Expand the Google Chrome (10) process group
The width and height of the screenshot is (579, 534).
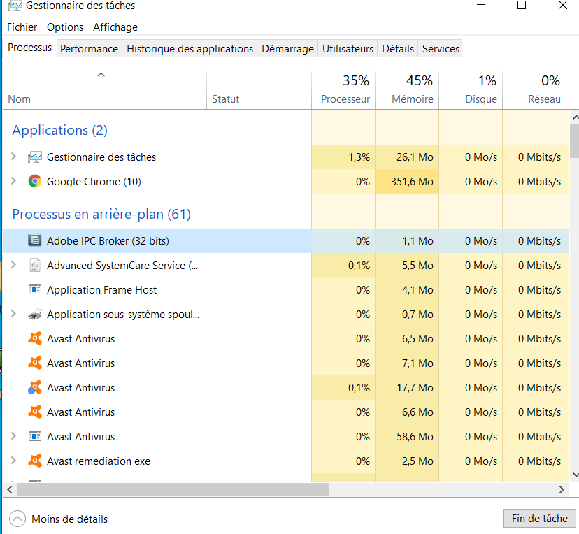(14, 181)
